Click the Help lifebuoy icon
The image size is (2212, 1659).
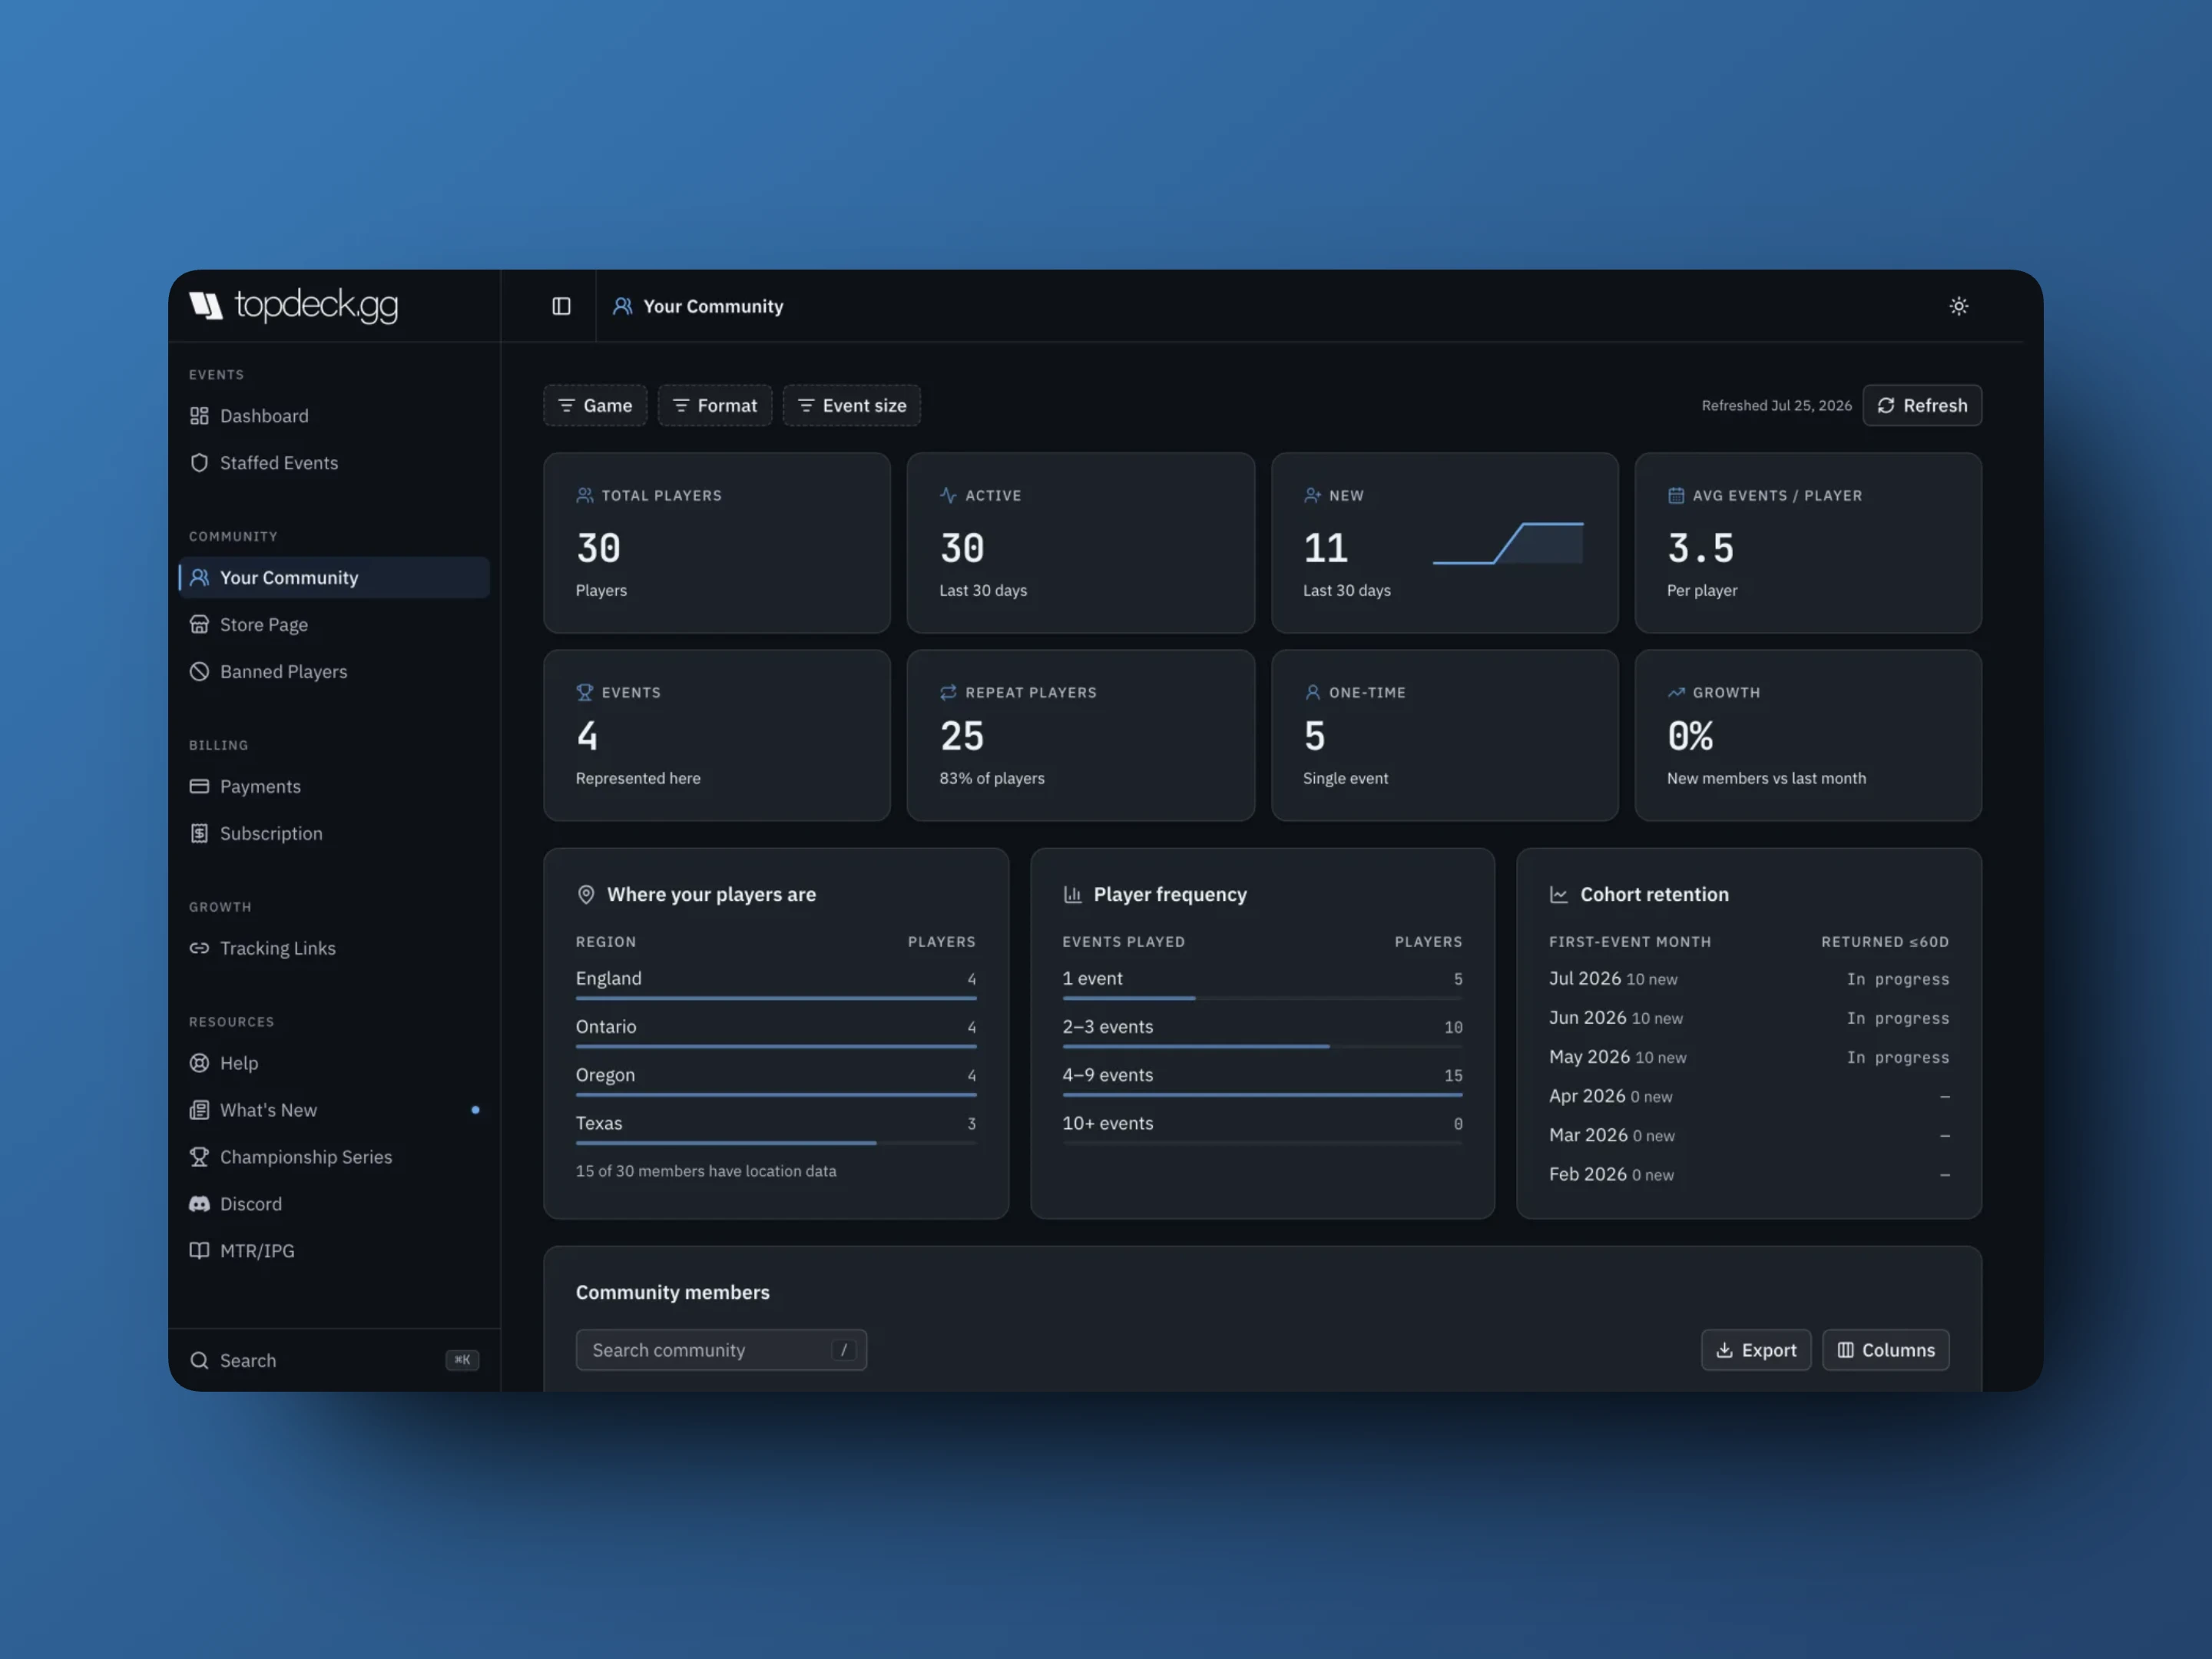click(199, 1063)
